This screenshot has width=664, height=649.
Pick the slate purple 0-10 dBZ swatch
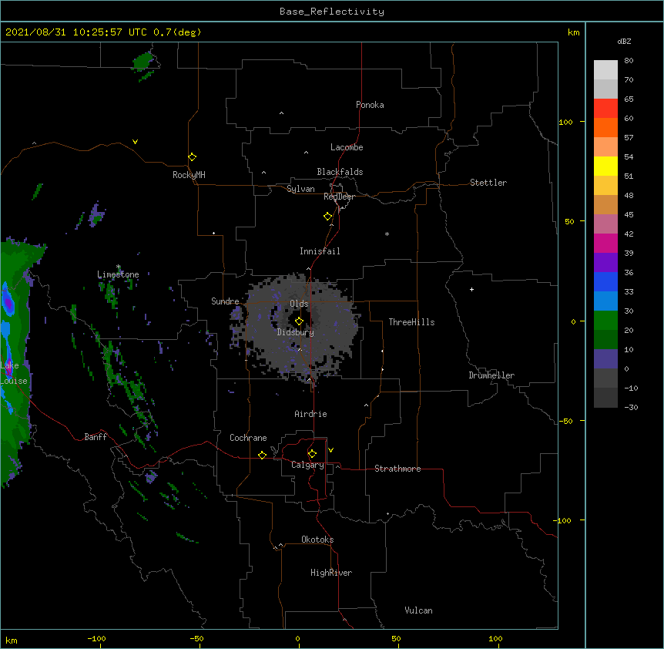(x=605, y=359)
